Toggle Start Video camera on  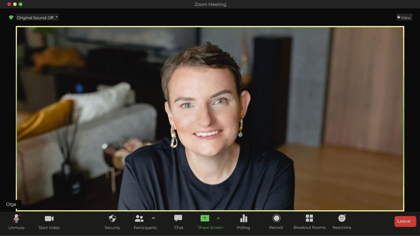(x=49, y=219)
